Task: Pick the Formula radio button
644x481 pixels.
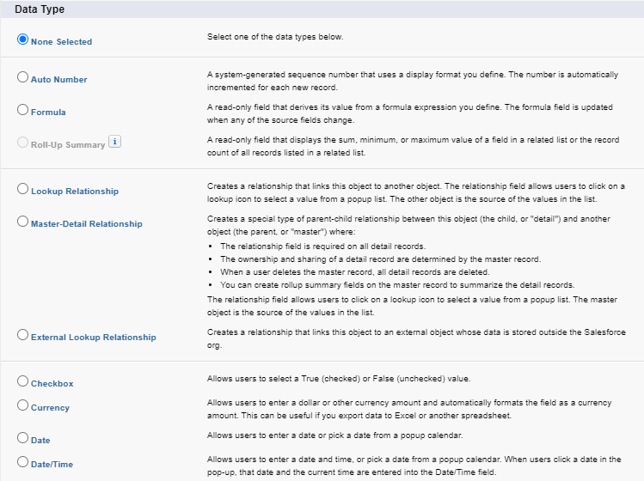Action: [22, 110]
